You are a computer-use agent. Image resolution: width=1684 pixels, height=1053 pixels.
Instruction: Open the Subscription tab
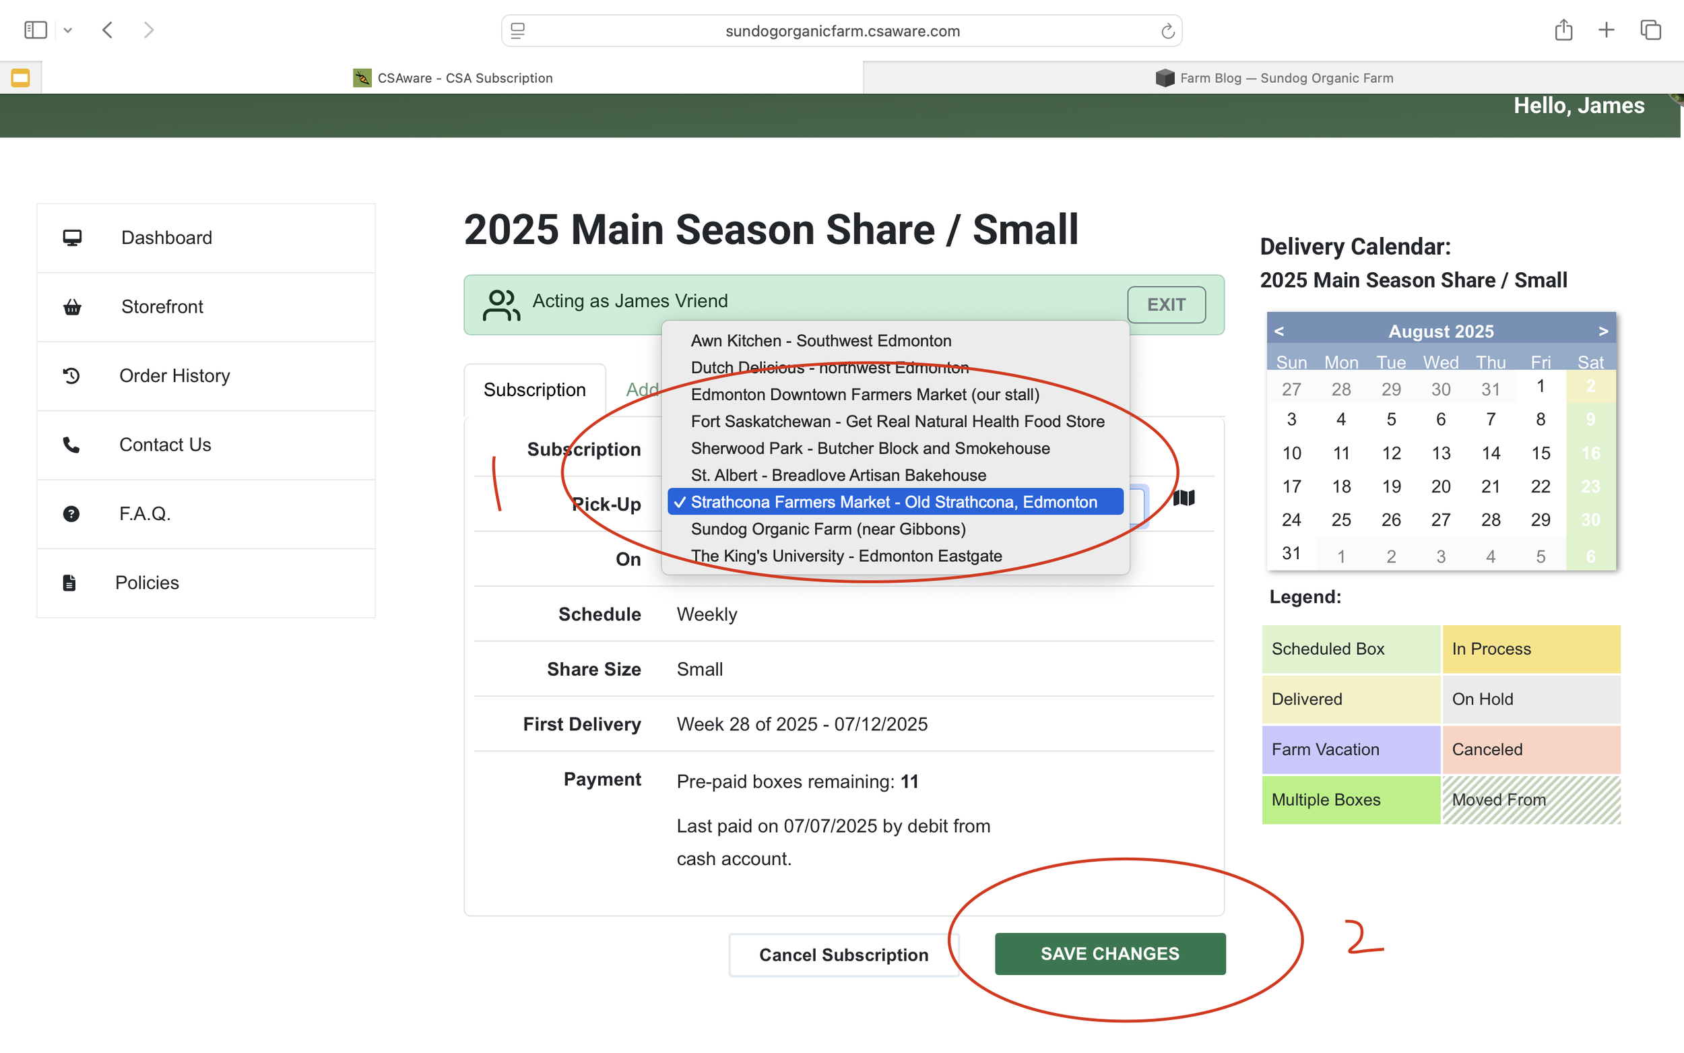[x=534, y=390]
